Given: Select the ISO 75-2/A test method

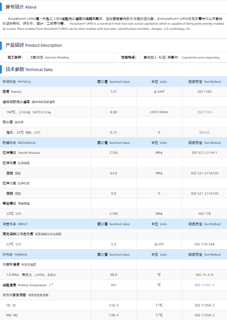Looking at the screenshot, I should coord(204,275).
